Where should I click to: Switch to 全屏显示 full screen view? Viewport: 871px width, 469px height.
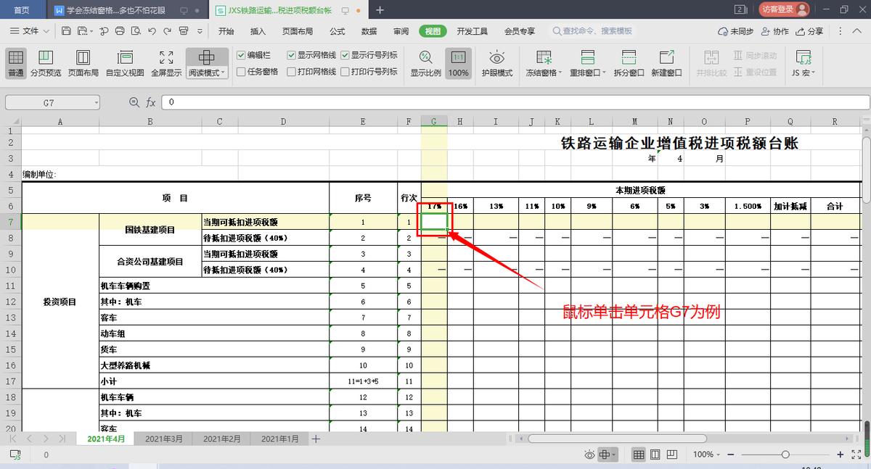coord(166,62)
